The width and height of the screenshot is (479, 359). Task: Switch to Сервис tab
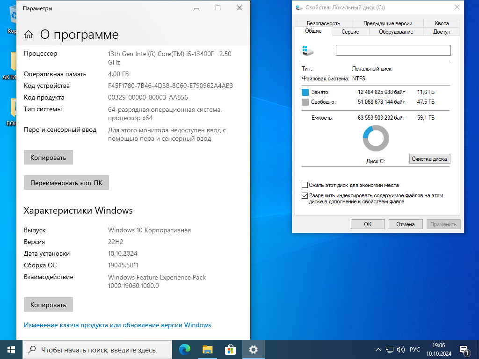pyautogui.click(x=350, y=32)
